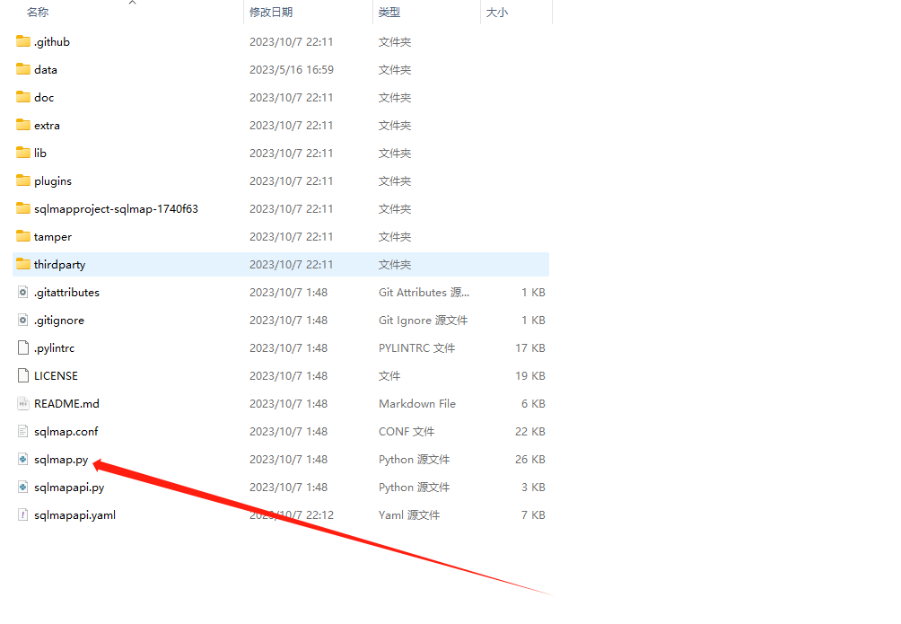Click the tamper folder icon
The width and height of the screenshot is (901, 624).
point(23,236)
